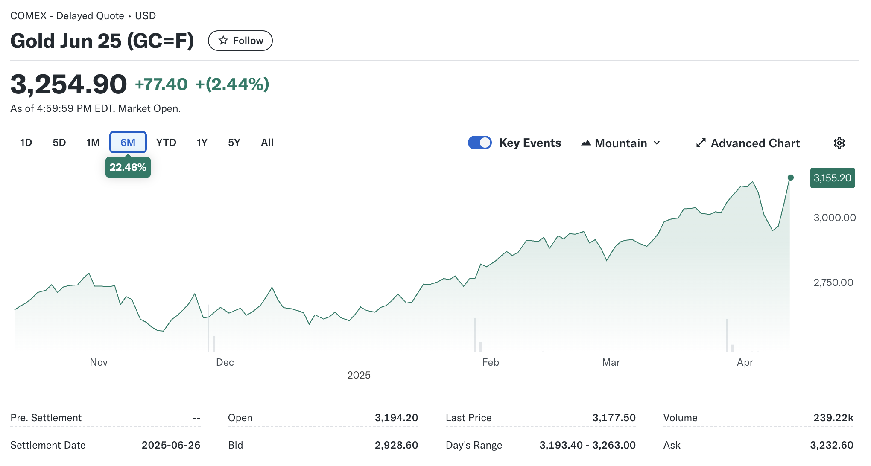The width and height of the screenshot is (871, 466).
Task: Expand the Mountain dropdown chevron
Action: (x=657, y=143)
